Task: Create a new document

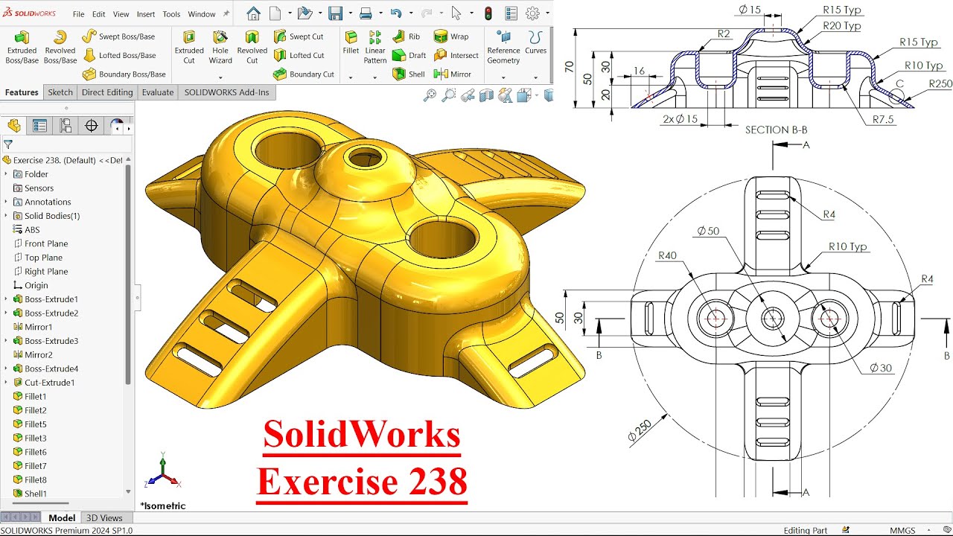Action: 275,13
